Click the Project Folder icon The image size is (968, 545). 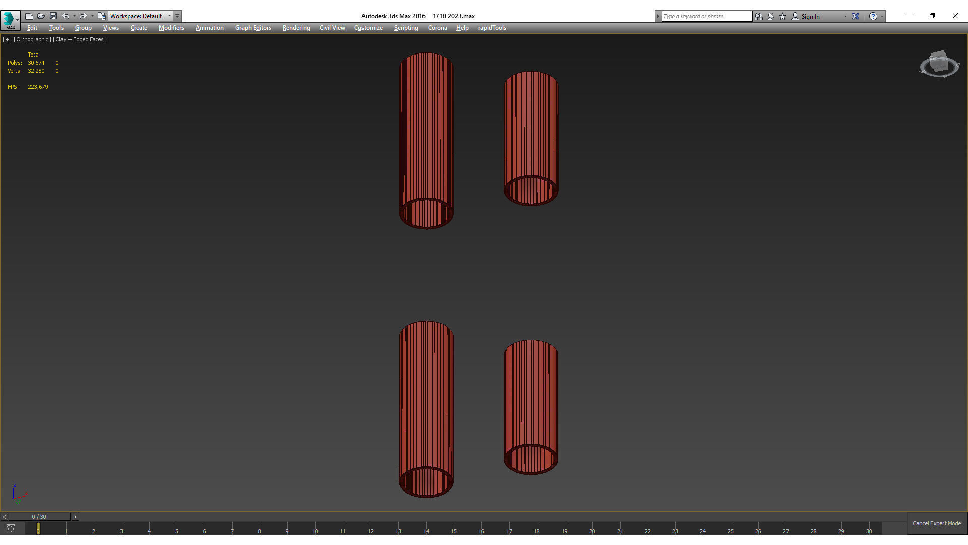coord(102,16)
